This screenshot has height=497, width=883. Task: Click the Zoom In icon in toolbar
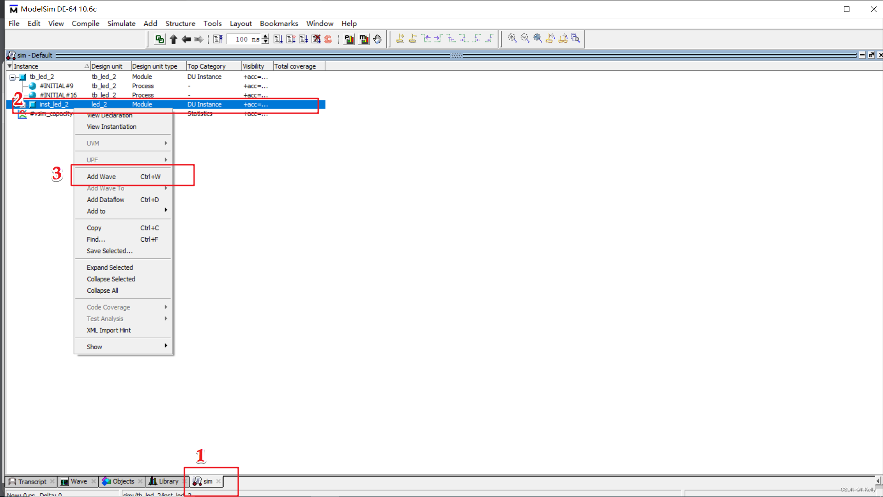pyautogui.click(x=512, y=38)
